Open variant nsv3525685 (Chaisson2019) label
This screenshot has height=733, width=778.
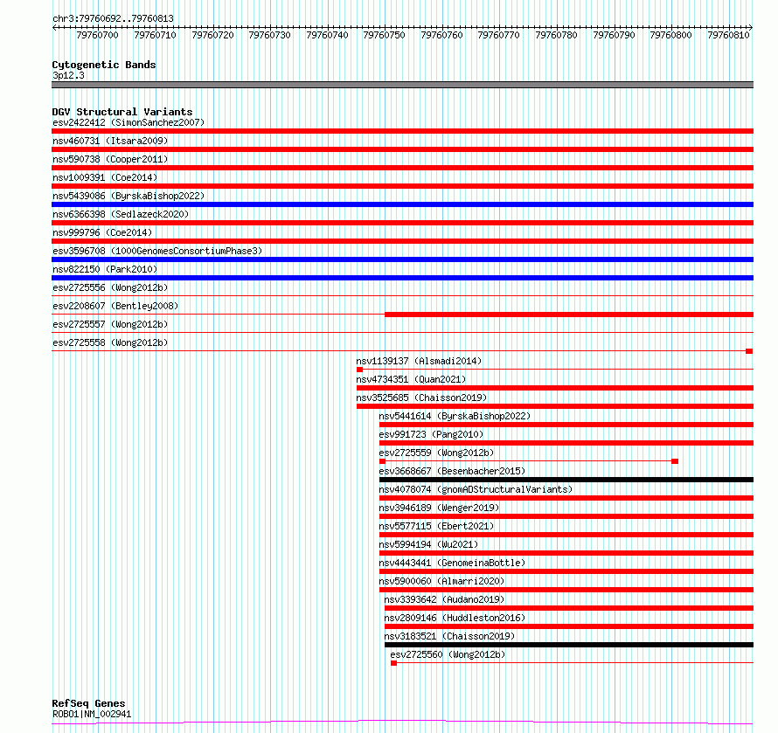pos(421,398)
